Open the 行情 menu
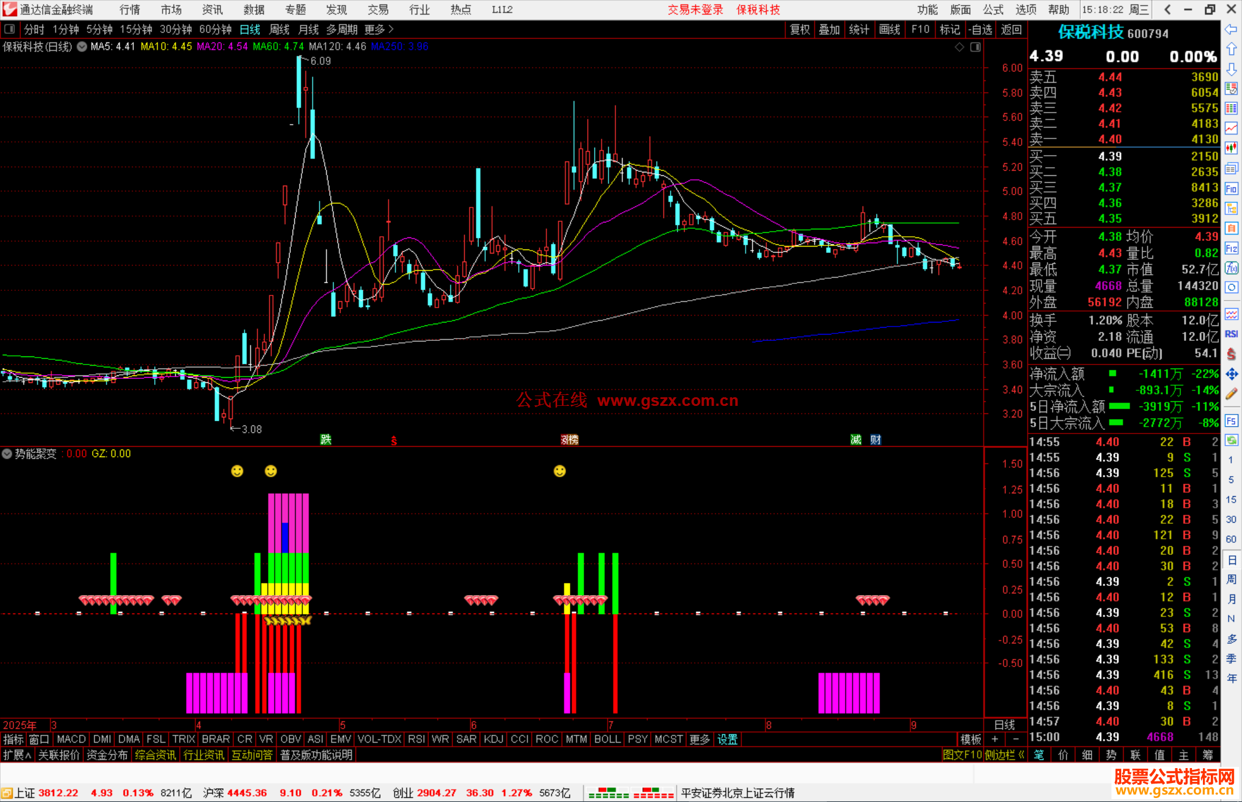The height and width of the screenshot is (802, 1242). (130, 10)
